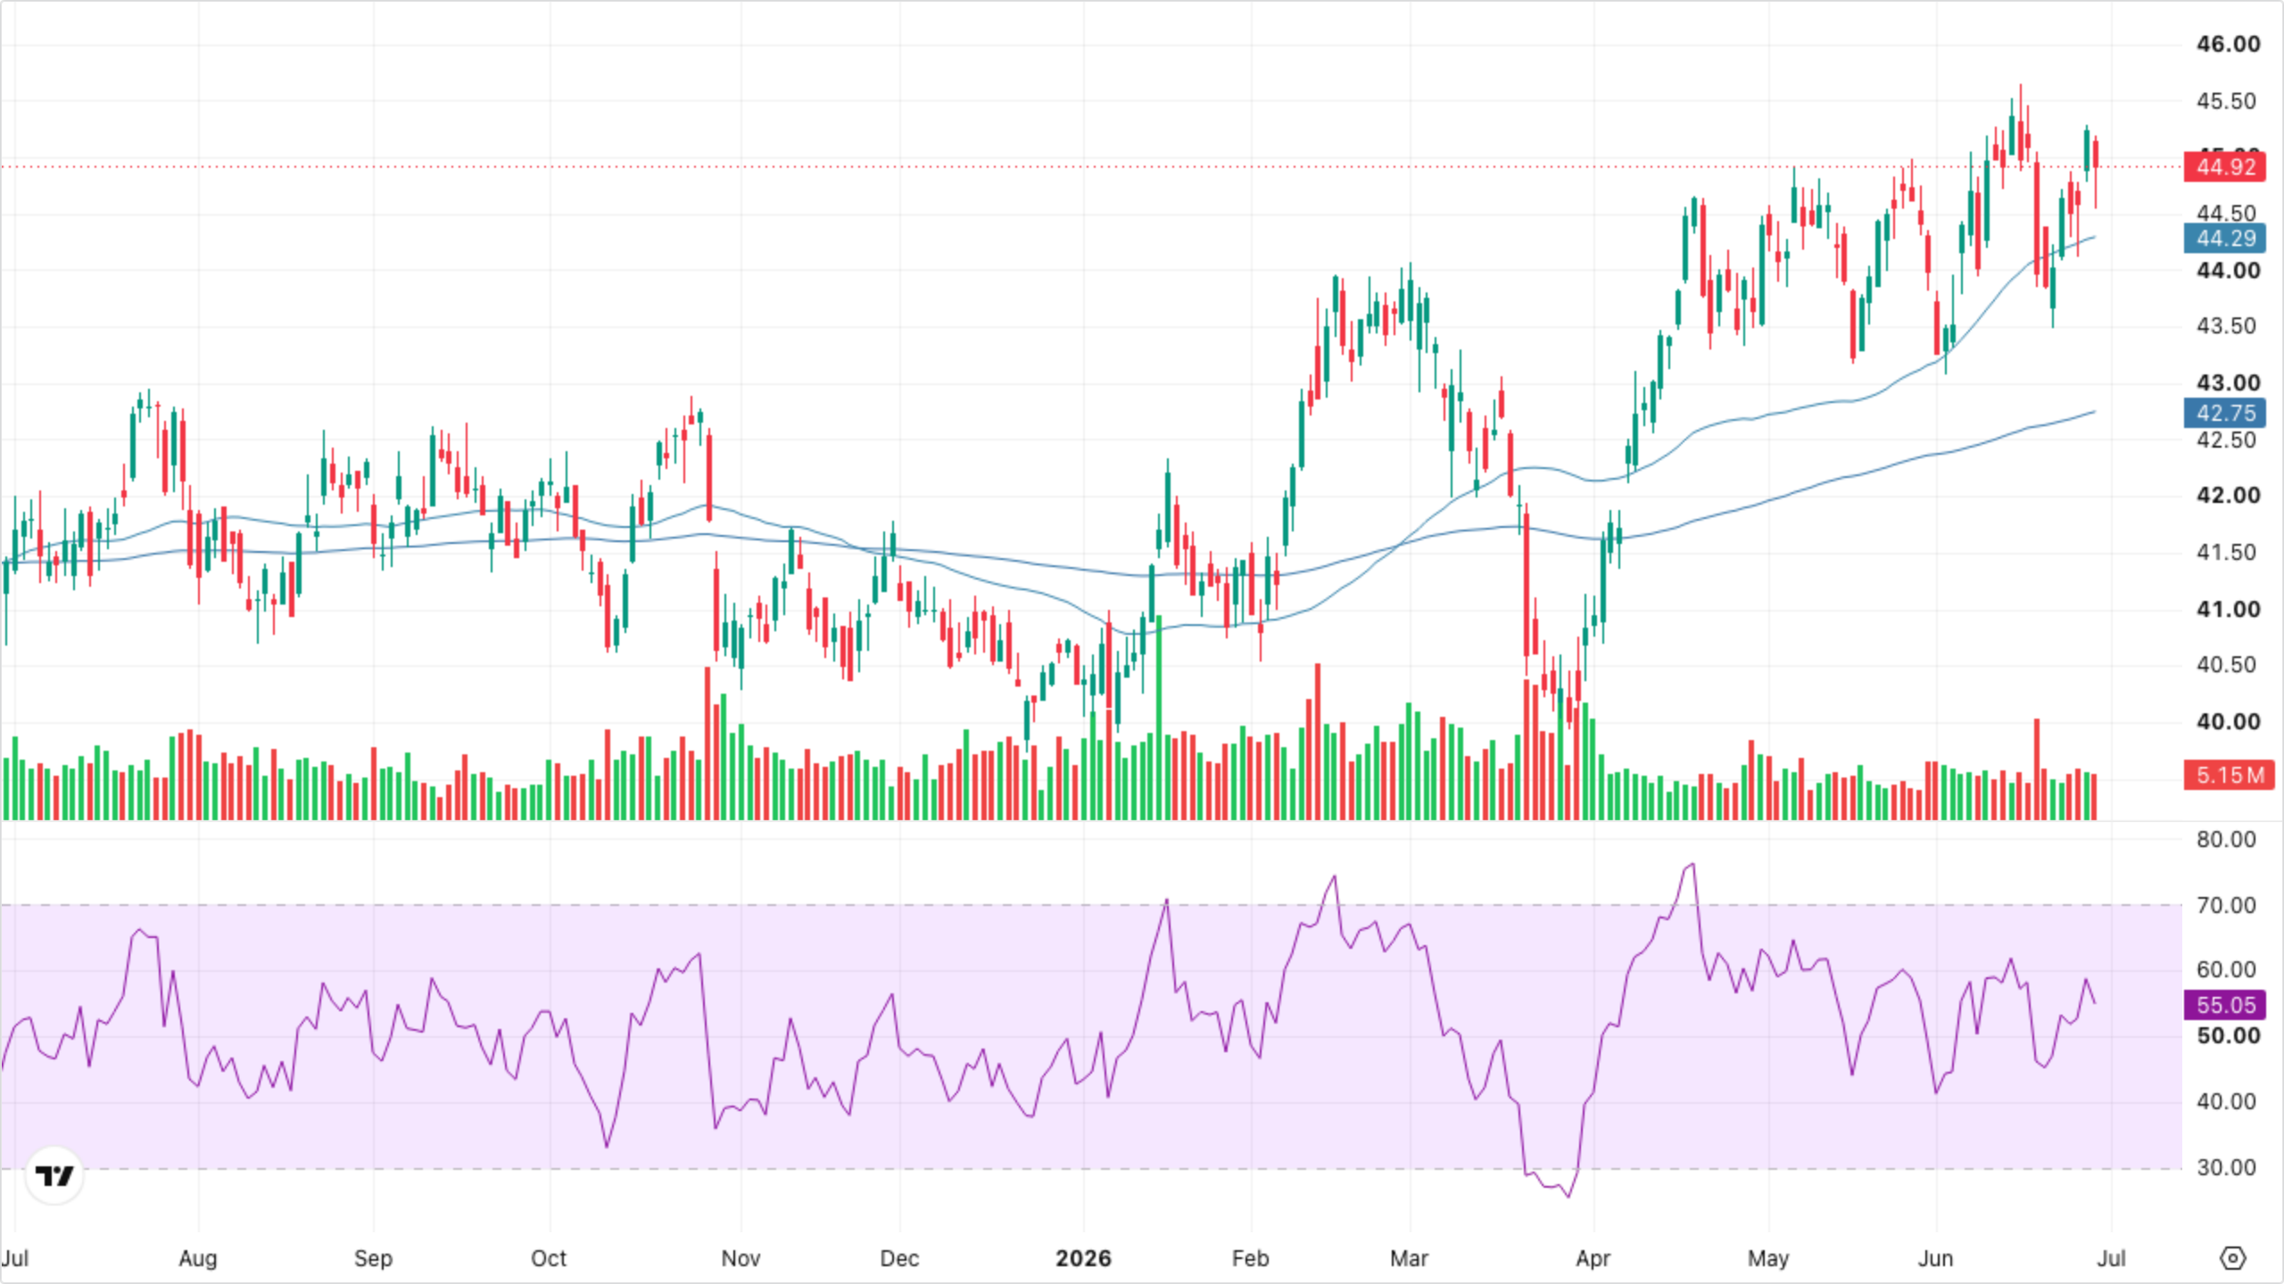Screen dimensions: 2284x1284
Task: Click the Feb label on time axis
Action: (x=1250, y=1258)
